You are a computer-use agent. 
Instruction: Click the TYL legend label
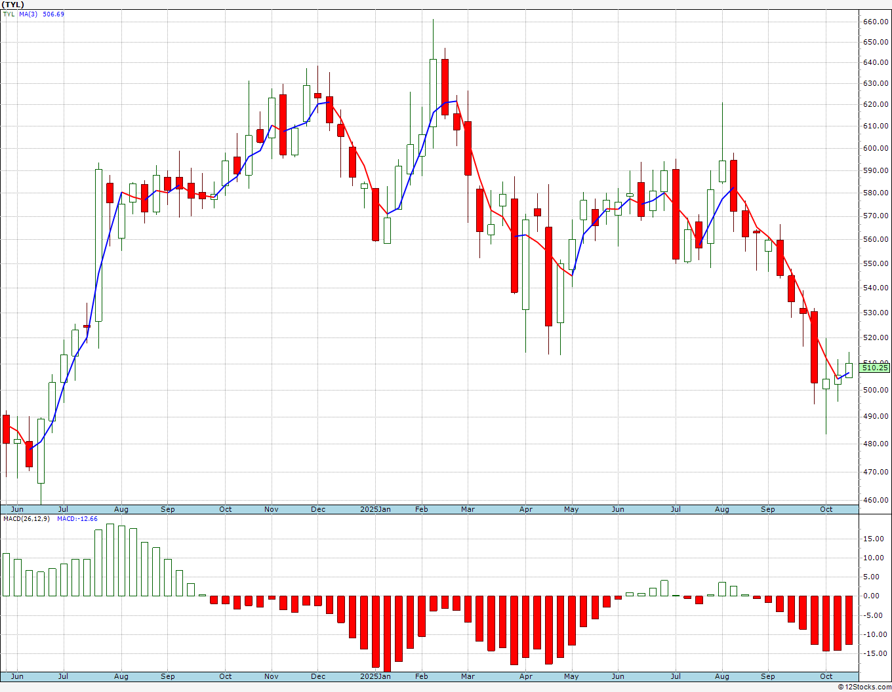tap(9, 14)
